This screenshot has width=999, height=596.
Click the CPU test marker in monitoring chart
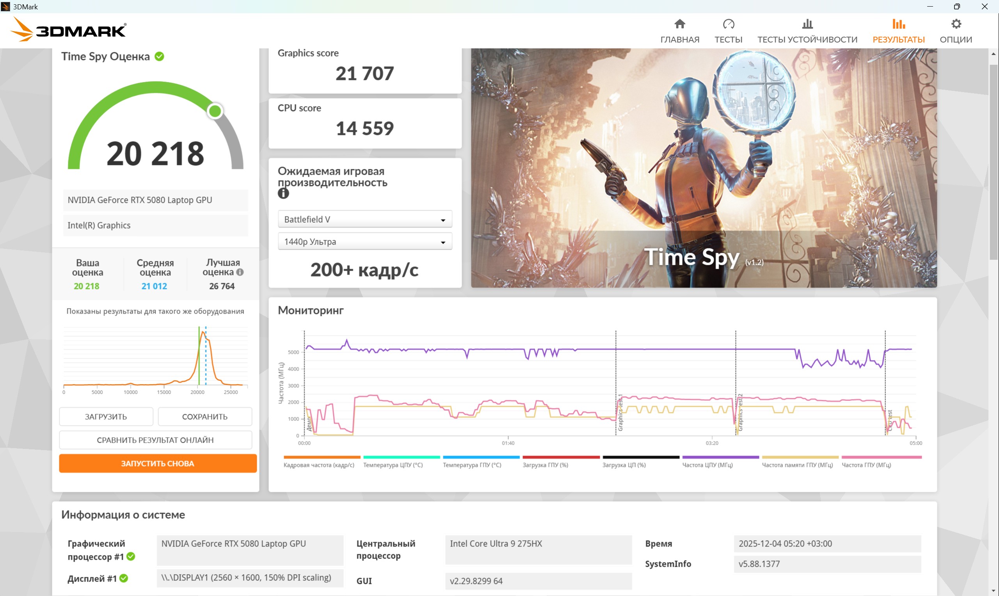point(889,420)
